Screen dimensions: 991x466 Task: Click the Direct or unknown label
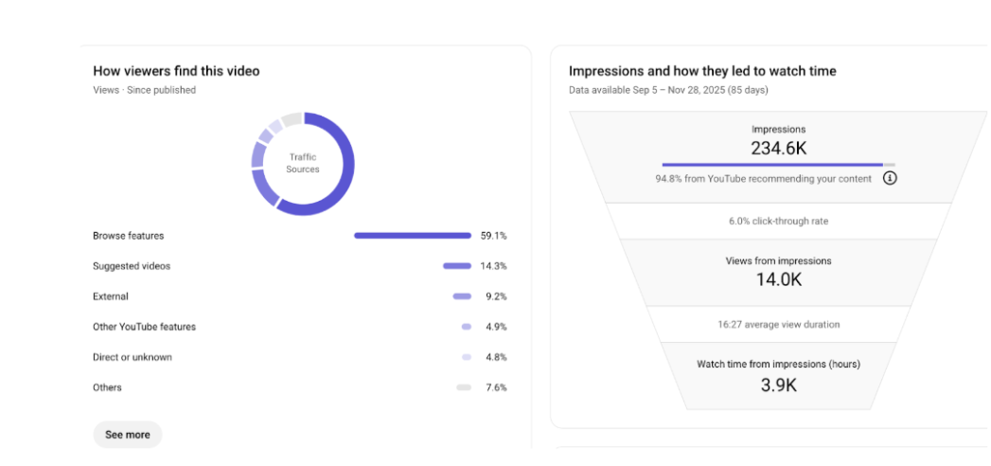(133, 357)
